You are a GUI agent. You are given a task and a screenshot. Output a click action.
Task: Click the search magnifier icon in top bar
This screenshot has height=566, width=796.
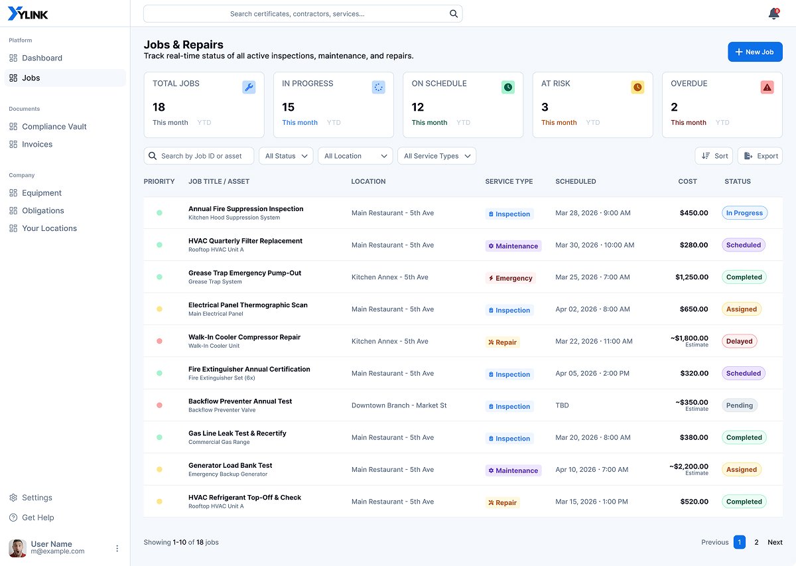[x=454, y=13]
